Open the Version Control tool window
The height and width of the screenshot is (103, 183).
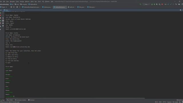point(21,100)
